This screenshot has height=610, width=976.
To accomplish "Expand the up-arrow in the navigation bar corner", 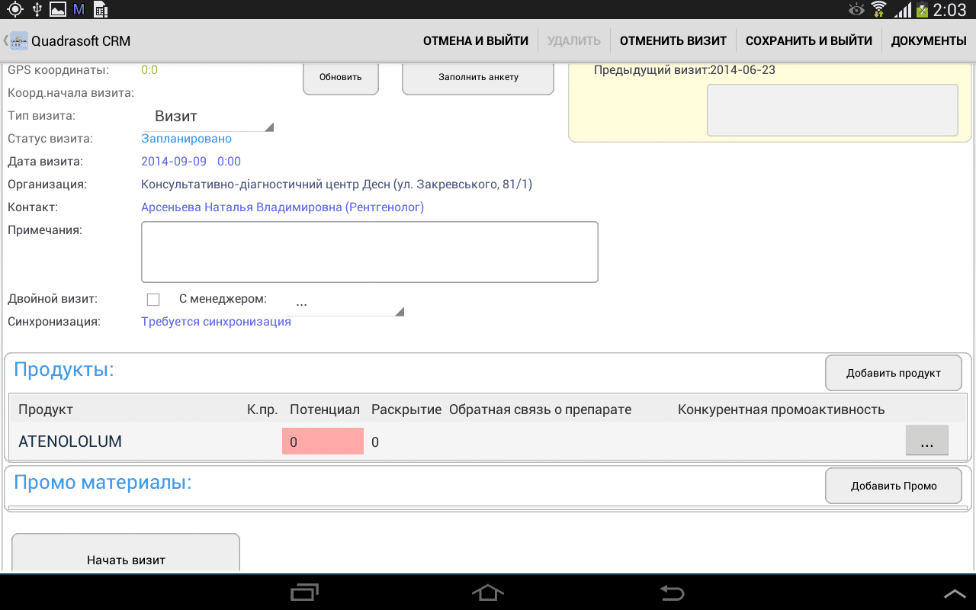I will [x=954, y=592].
